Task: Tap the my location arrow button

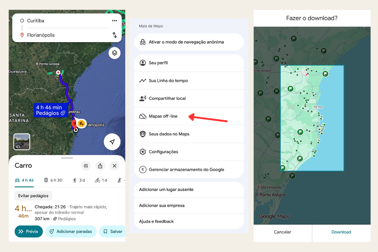Action: pyautogui.click(x=112, y=142)
